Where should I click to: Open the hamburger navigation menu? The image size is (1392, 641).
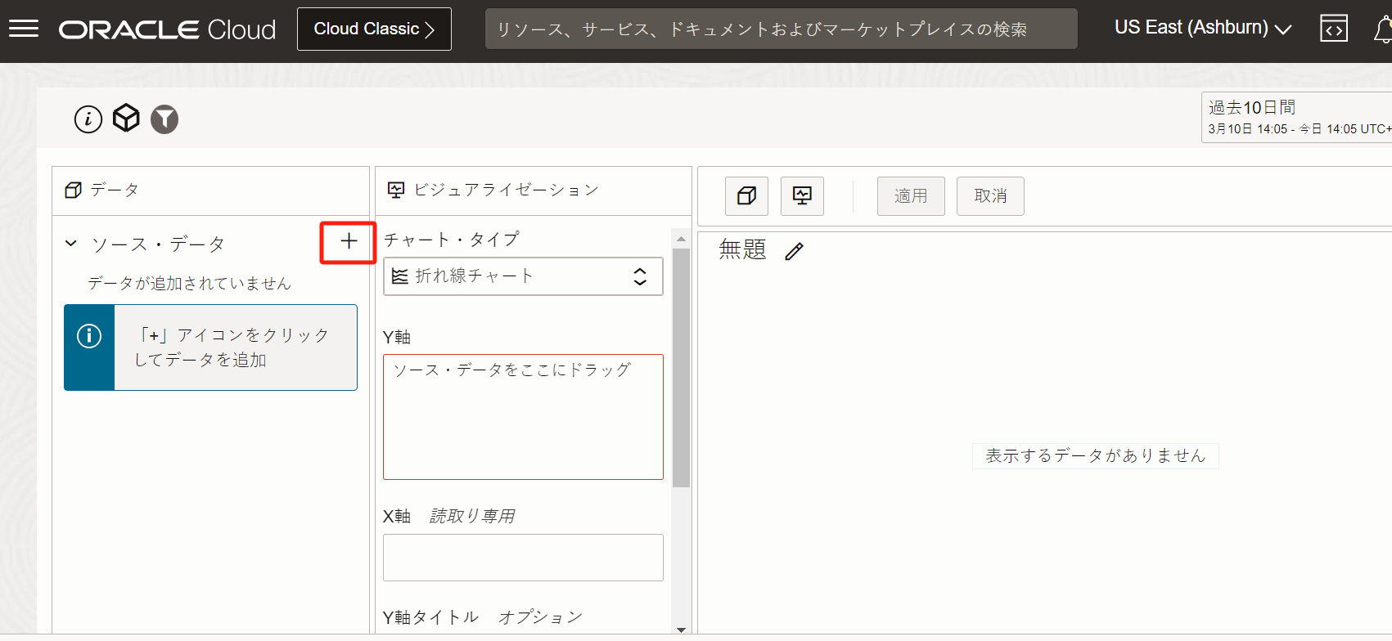tap(24, 29)
